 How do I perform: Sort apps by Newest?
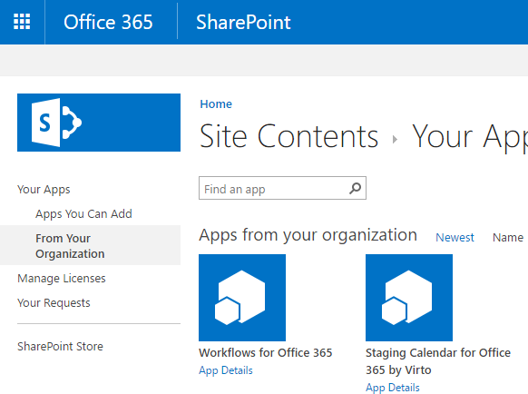point(455,237)
